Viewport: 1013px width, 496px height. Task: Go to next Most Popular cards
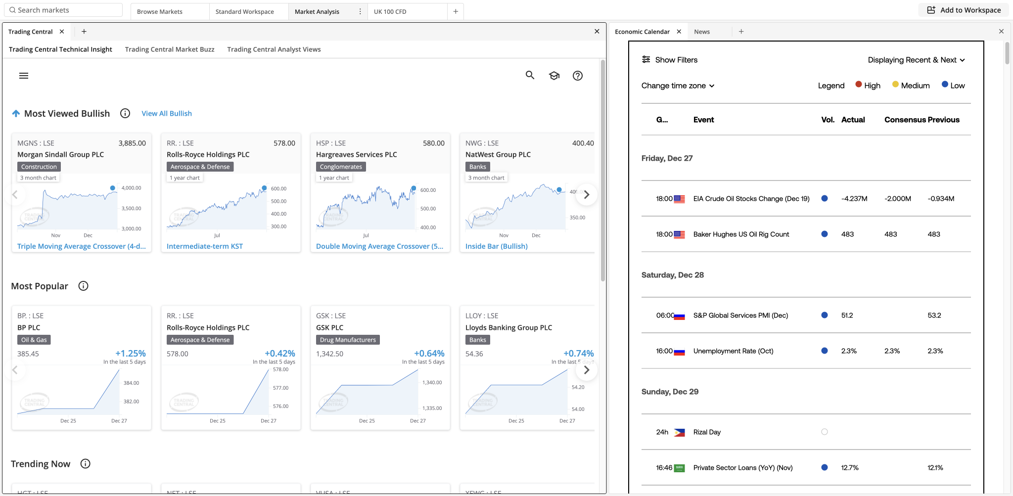click(587, 370)
